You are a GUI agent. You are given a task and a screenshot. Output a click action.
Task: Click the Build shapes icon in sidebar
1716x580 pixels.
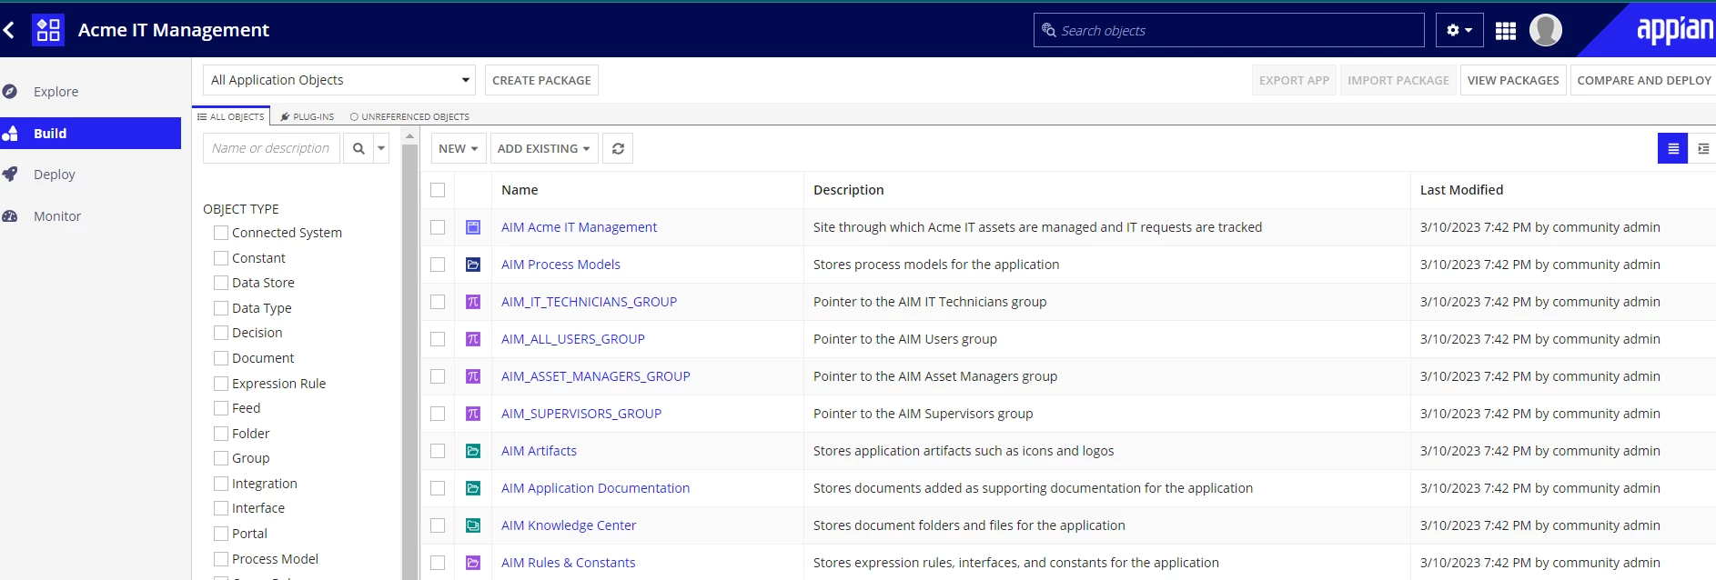[x=10, y=134]
